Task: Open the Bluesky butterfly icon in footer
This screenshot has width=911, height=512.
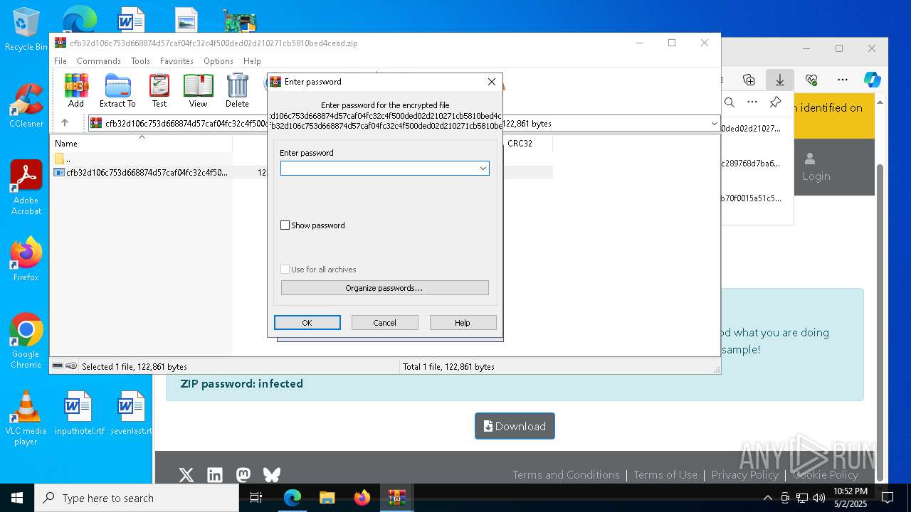Action: tap(272, 475)
